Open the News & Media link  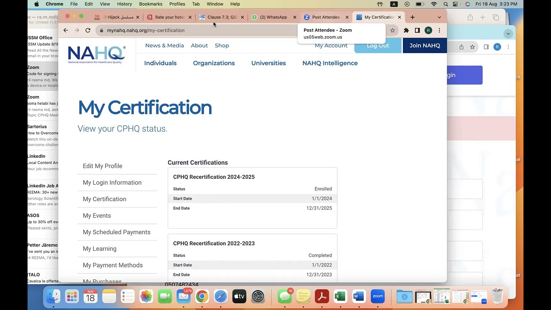point(164,46)
